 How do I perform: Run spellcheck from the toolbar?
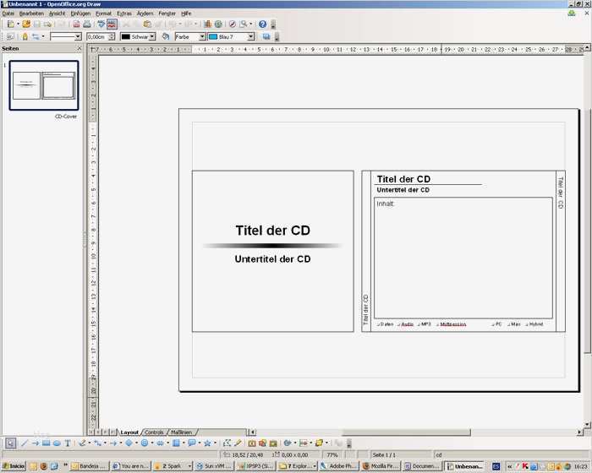(x=101, y=24)
